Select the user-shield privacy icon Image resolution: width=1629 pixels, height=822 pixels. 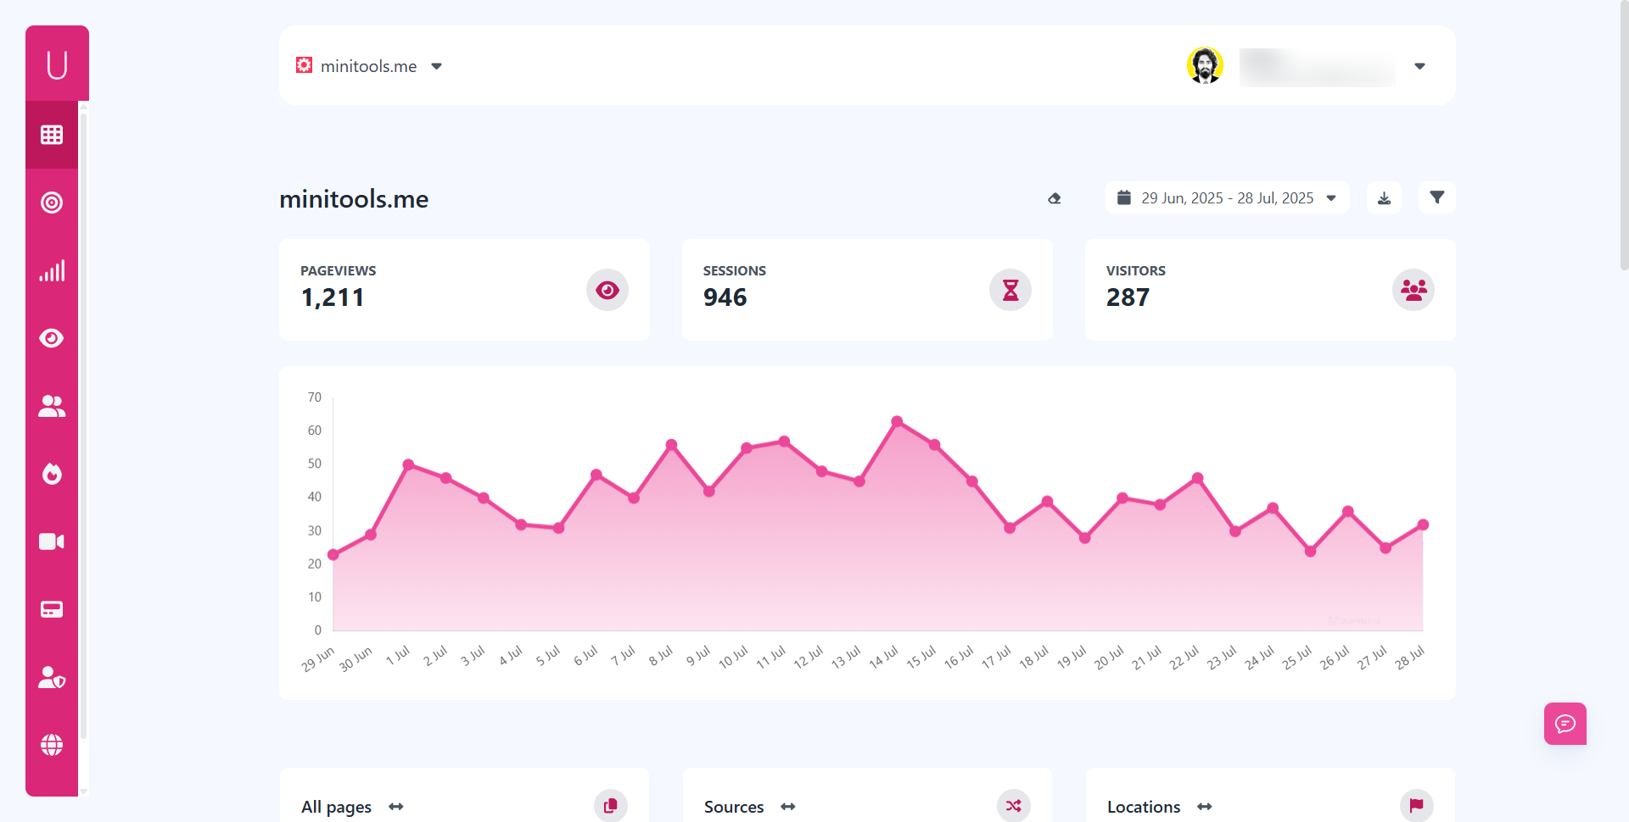[52, 675]
